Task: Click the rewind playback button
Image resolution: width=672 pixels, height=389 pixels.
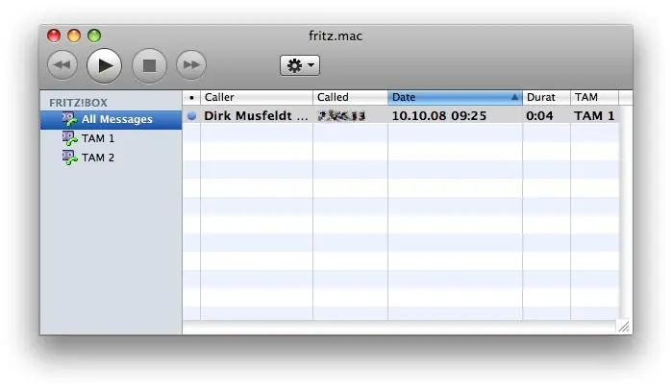Action: pos(62,65)
